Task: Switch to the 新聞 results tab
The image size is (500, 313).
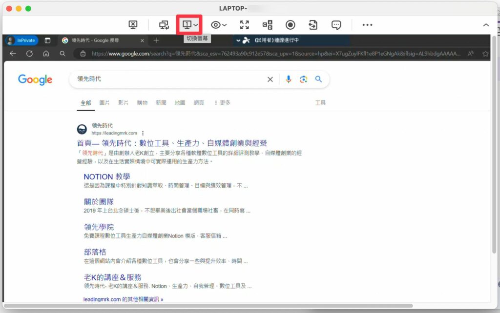Action: [161, 102]
